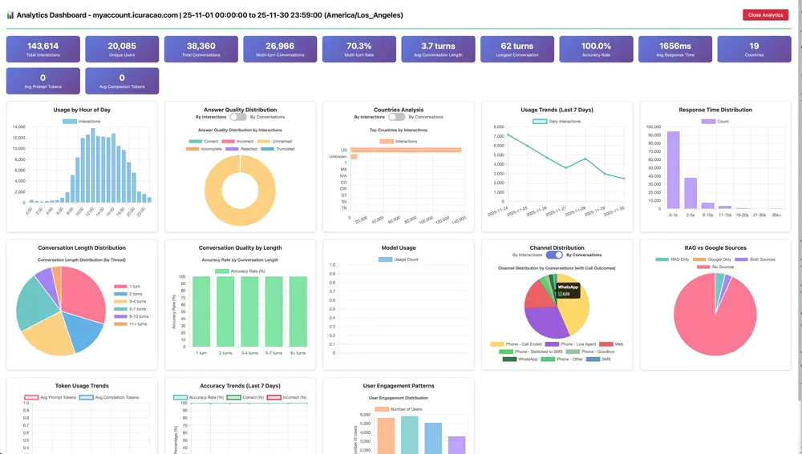
Task: Toggle the Truncated legend entry
Action: click(x=277, y=149)
